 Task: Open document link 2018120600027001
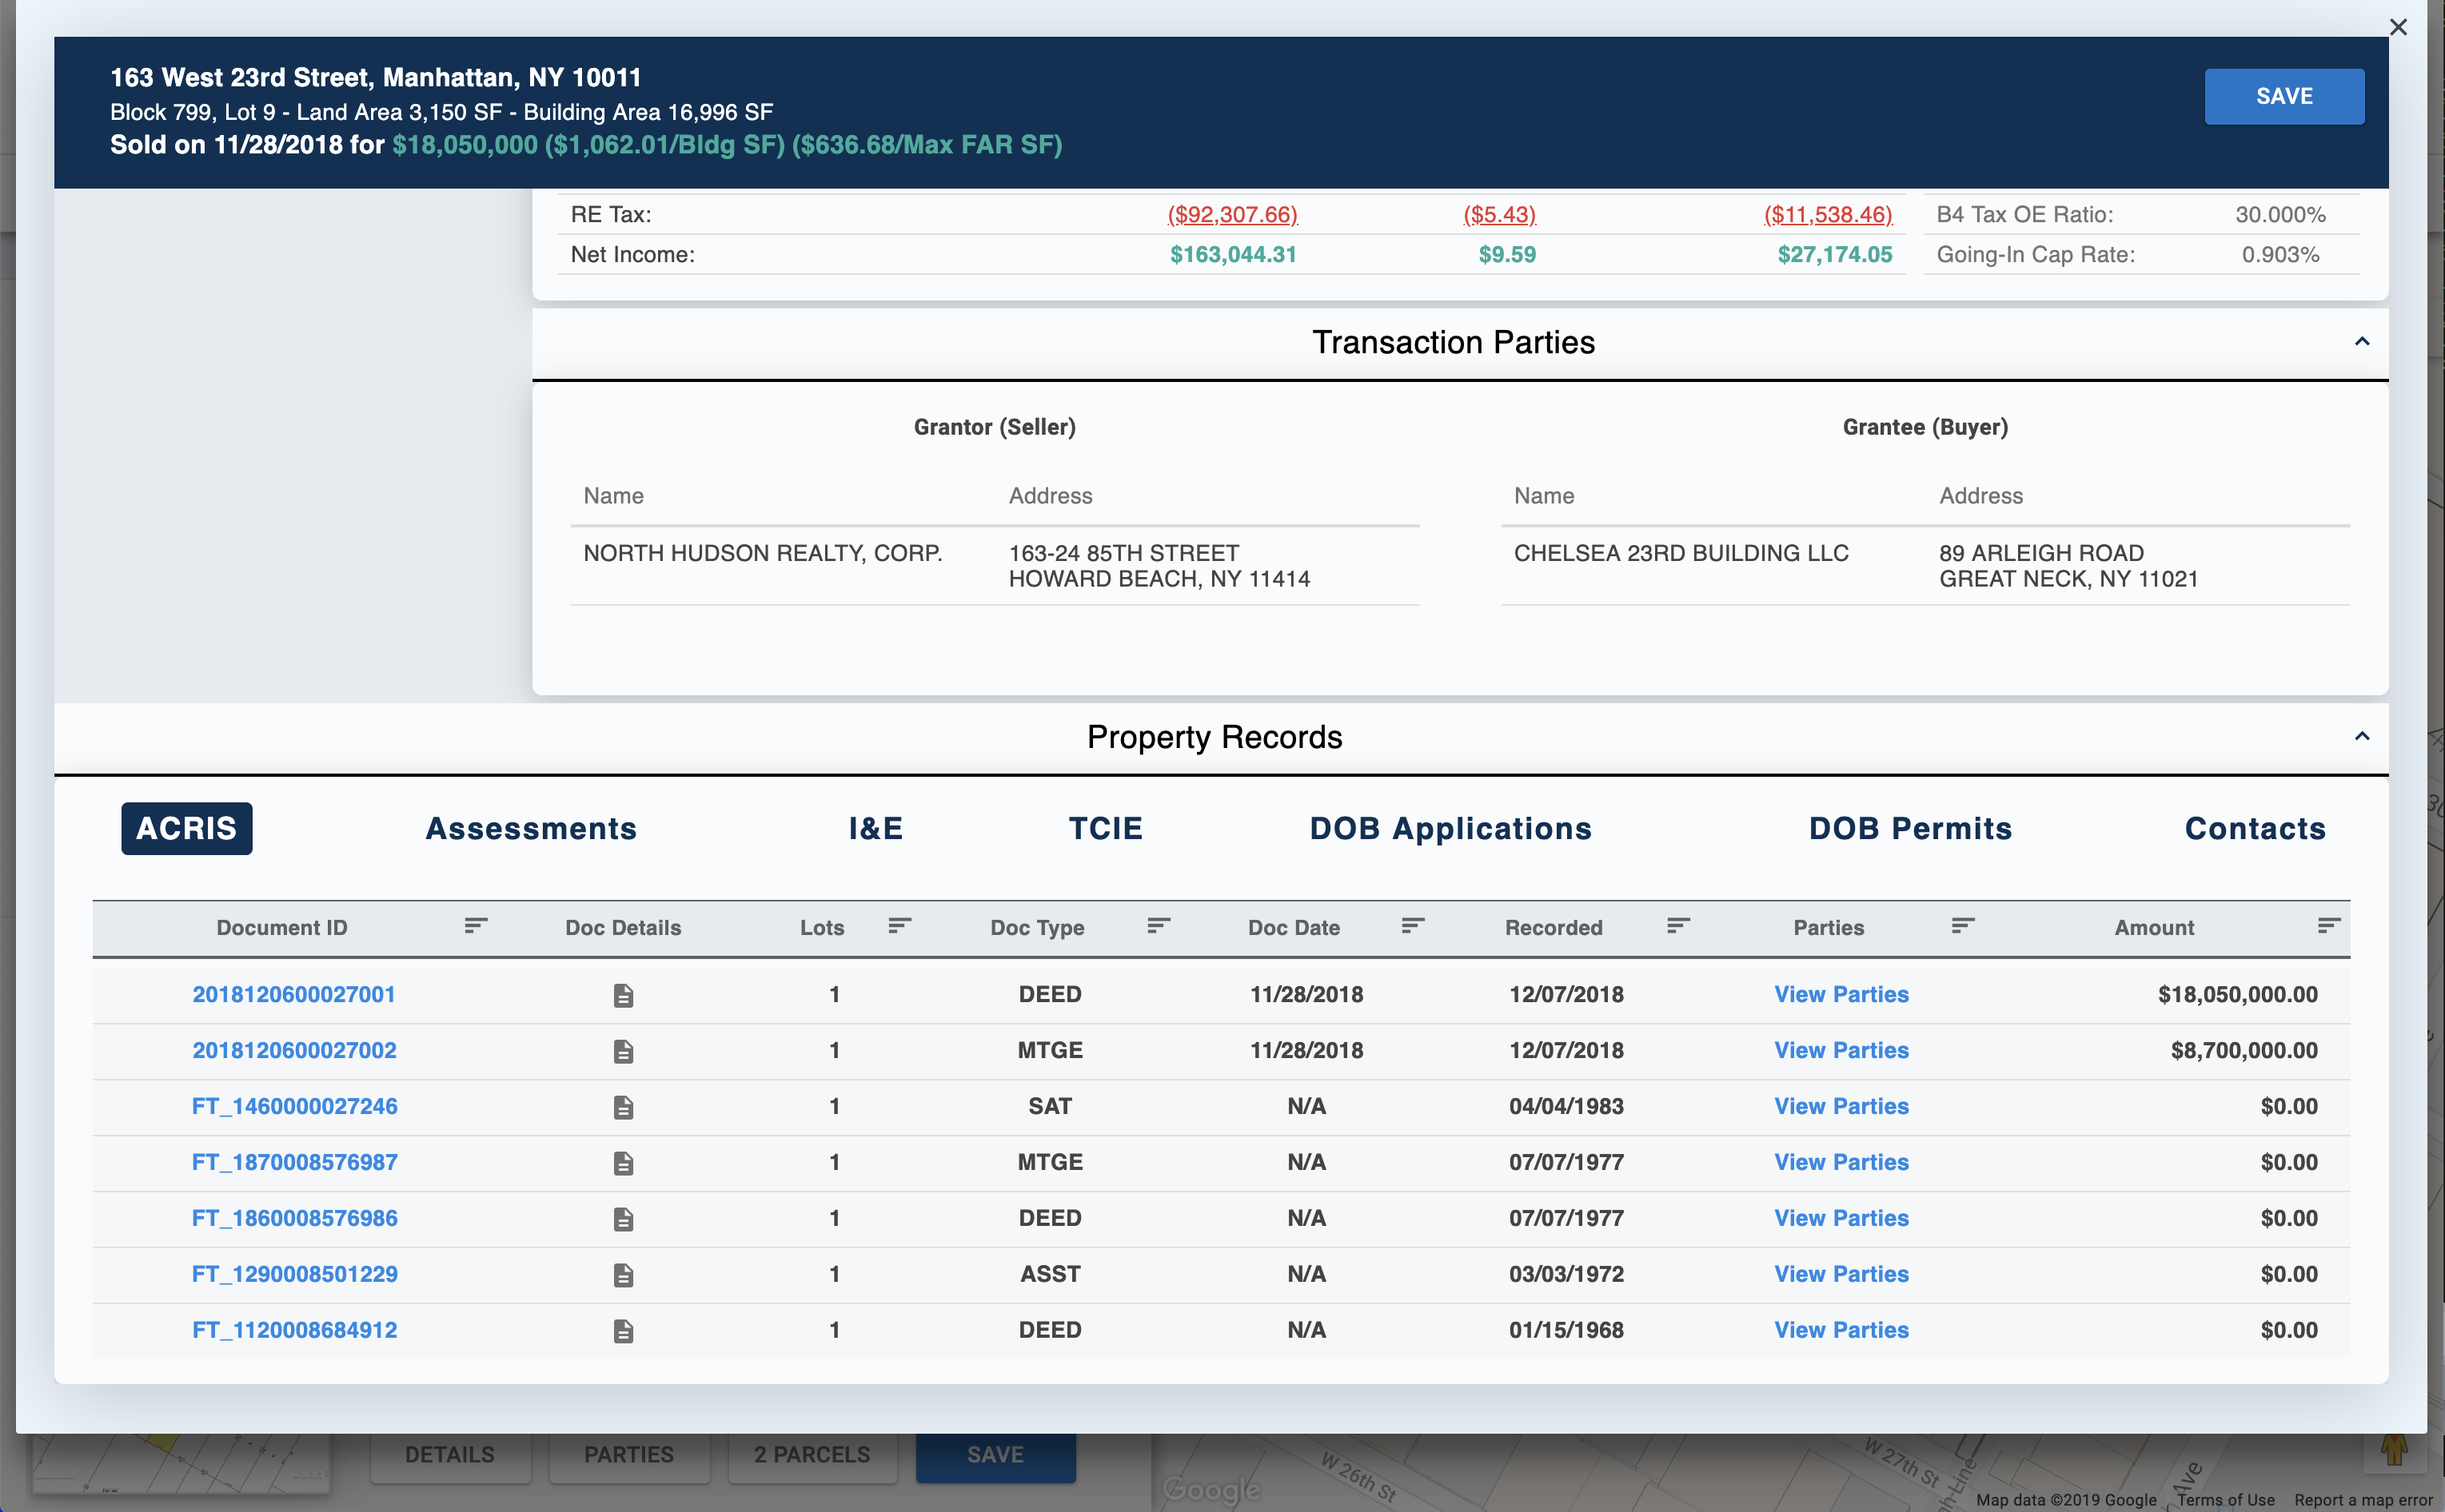[294, 994]
